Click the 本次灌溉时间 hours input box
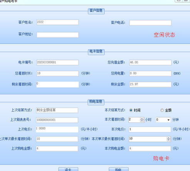Screen dimensions: 190x171 [135, 120]
